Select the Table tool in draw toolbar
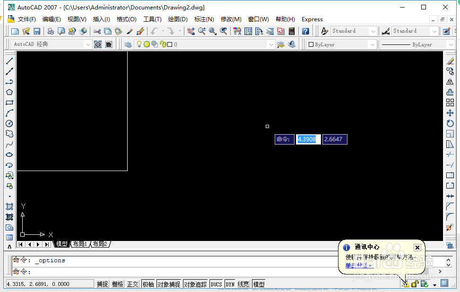 (9, 238)
